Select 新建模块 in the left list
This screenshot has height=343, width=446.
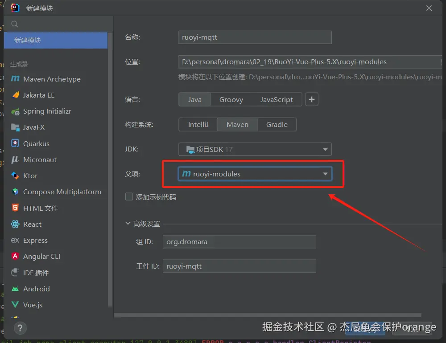pyautogui.click(x=56, y=41)
